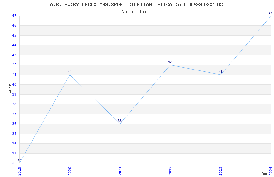Click y-axis tick value 35
Screen dimensions: 274x177
pos(14,134)
